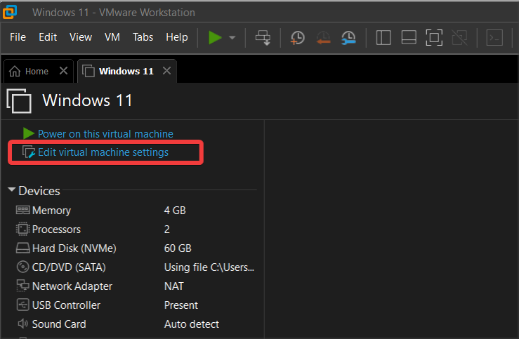Click the Auto detect sound value
Viewport: 519px width, 339px height.
[x=192, y=324]
